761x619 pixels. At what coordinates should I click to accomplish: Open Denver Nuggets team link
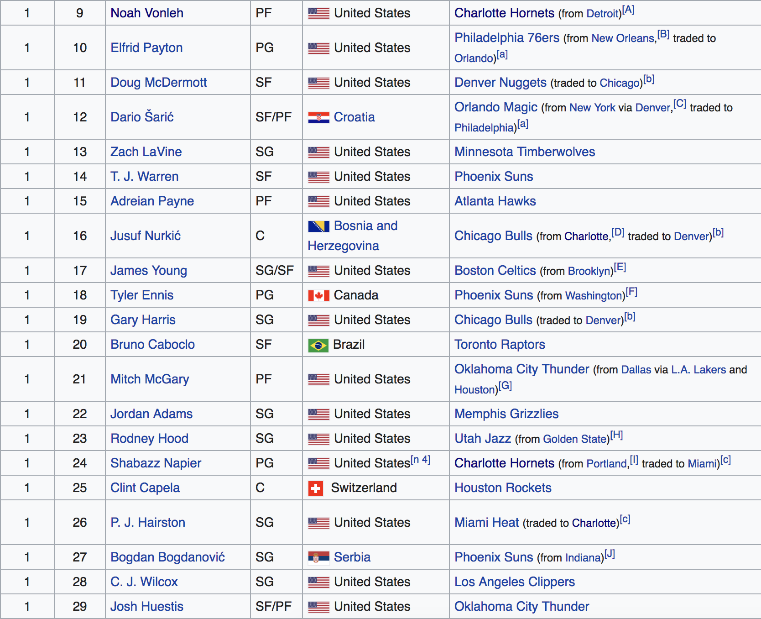click(500, 82)
